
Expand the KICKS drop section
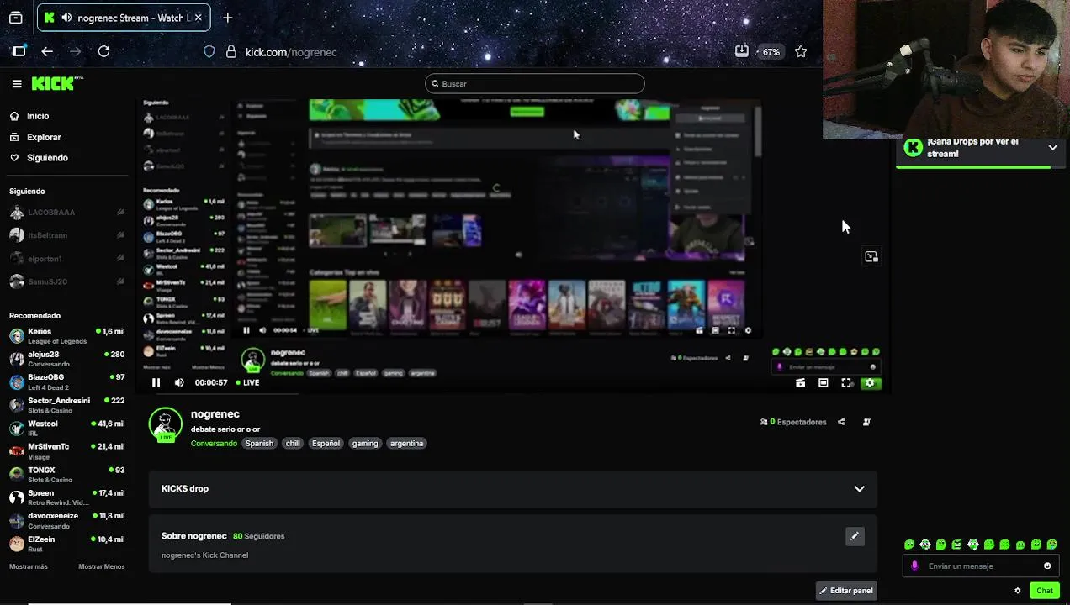[x=859, y=489]
